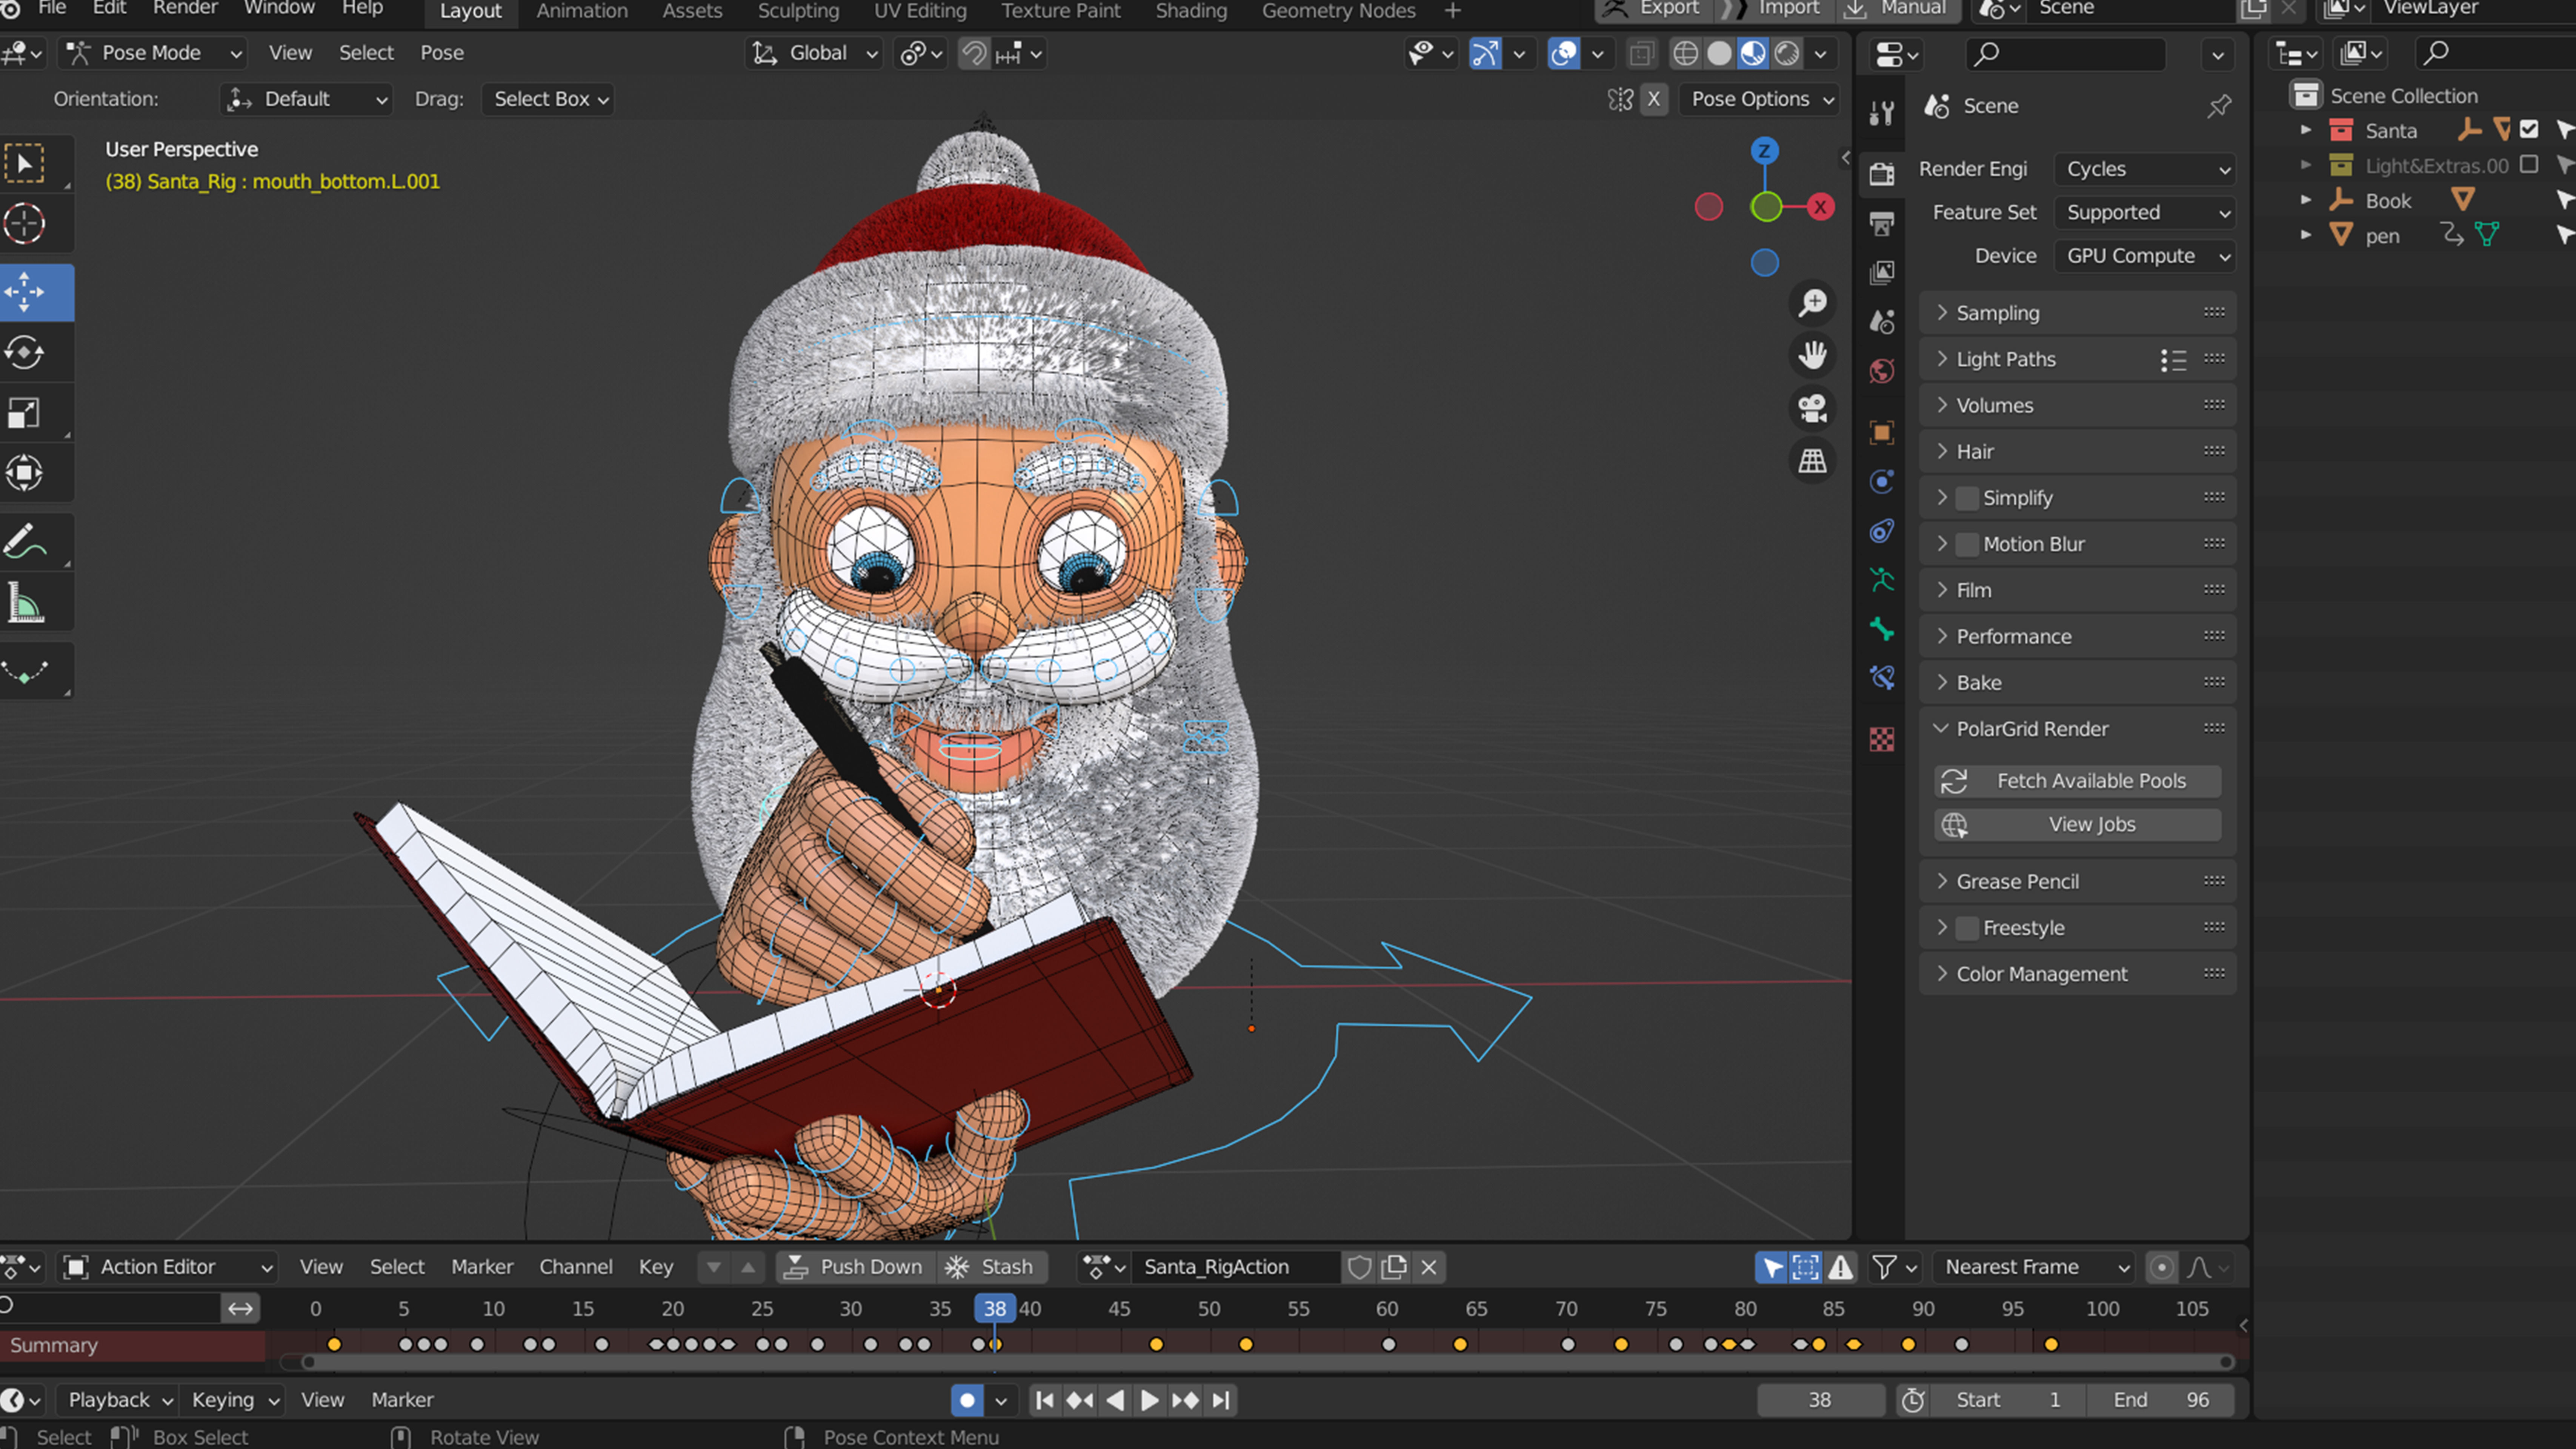This screenshot has width=2576, height=1449.
Task: Click Fetch Available Pools button
Action: point(2078,781)
